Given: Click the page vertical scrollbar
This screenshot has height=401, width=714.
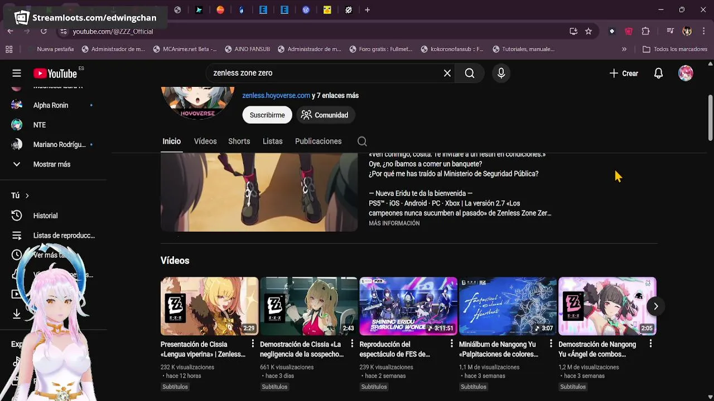Looking at the screenshot, I should pos(710,118).
